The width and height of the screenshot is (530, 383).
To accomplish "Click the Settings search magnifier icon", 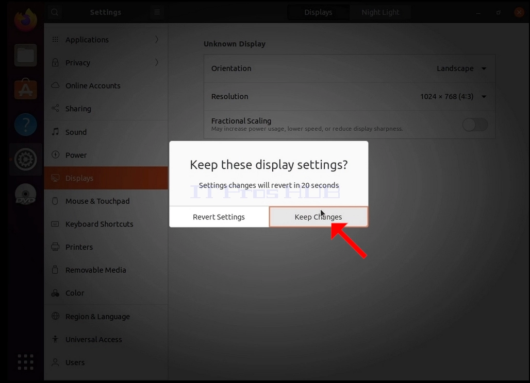I will click(55, 12).
